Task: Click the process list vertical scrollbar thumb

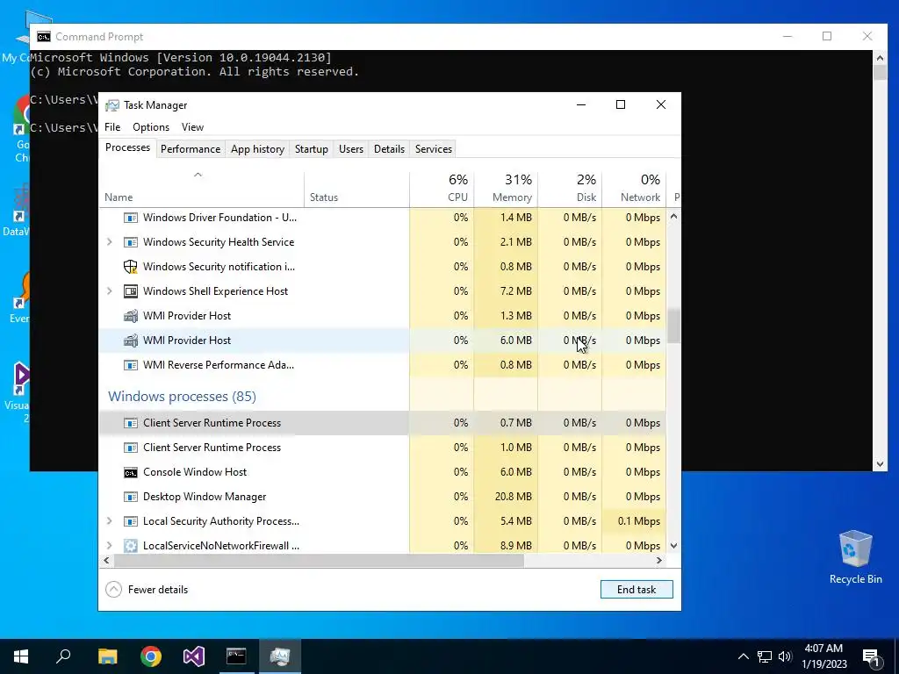Action: pos(673,326)
